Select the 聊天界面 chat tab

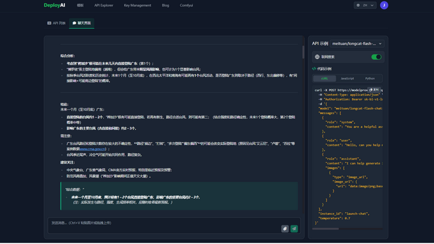81,23
